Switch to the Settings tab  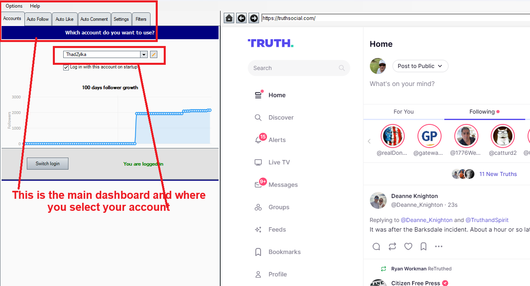coord(121,19)
